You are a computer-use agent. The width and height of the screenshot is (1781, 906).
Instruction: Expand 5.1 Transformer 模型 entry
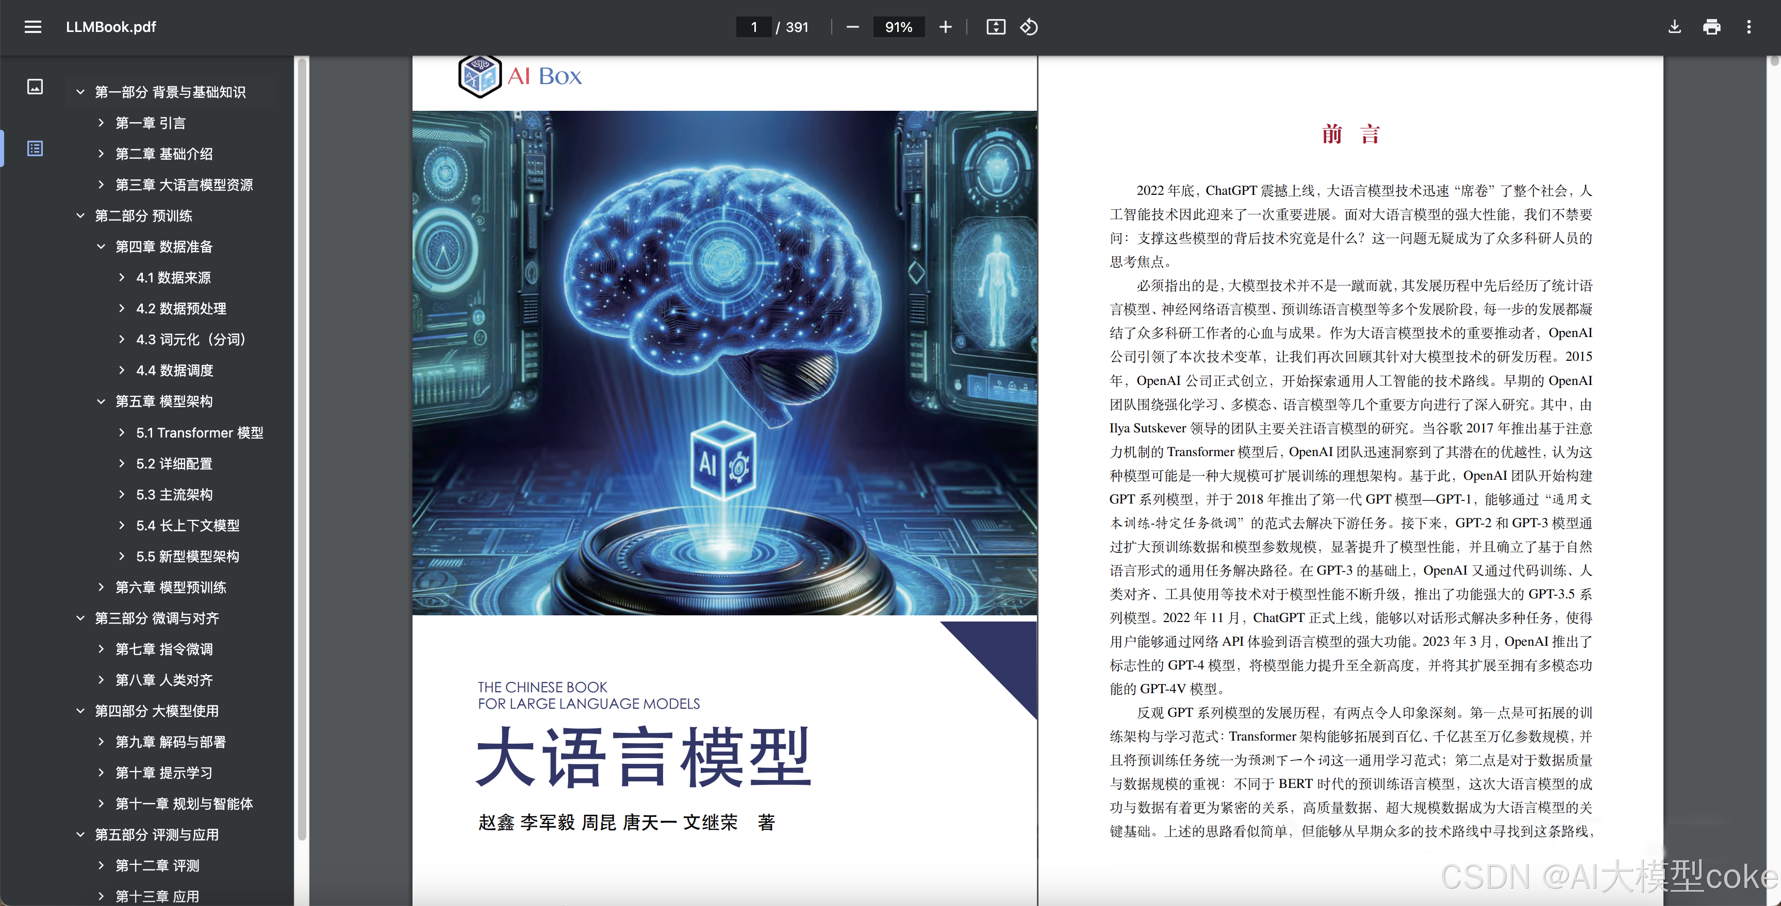click(x=122, y=432)
